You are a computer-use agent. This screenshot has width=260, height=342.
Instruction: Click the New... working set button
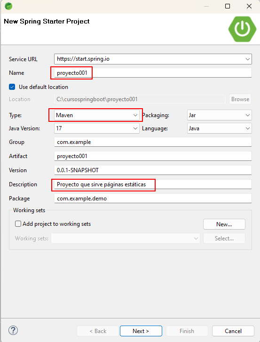click(x=224, y=224)
